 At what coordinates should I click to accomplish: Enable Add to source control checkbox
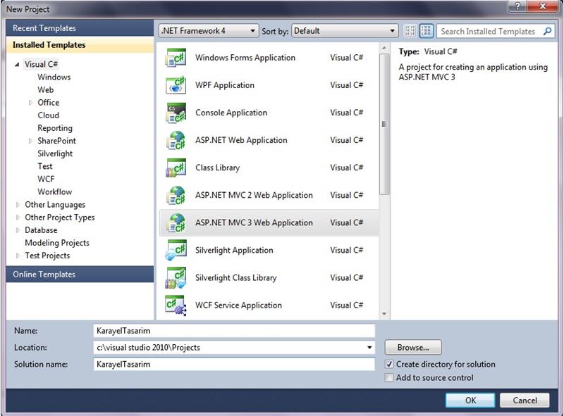[x=389, y=377]
